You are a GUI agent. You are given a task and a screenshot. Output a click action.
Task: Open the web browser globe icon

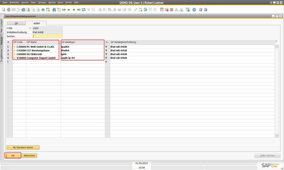click(x=188, y=10)
